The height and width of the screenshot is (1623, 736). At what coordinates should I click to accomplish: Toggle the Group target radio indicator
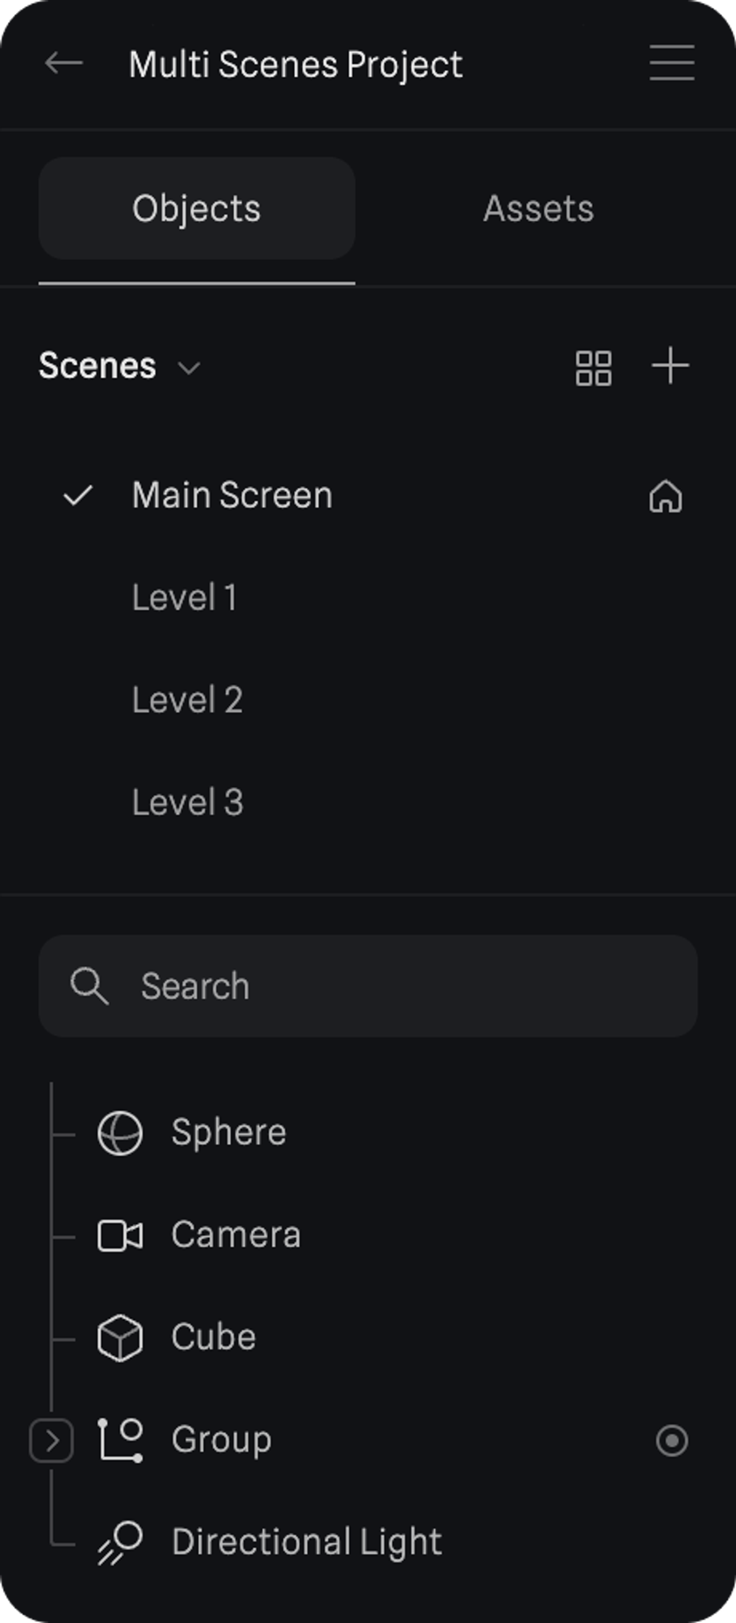coord(672,1440)
